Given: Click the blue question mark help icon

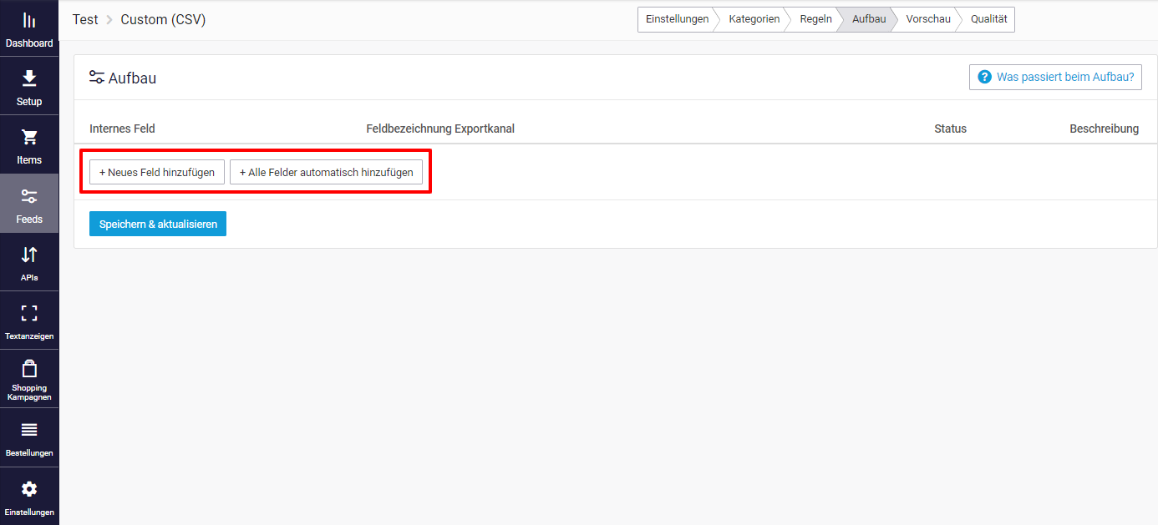Looking at the screenshot, I should point(984,76).
